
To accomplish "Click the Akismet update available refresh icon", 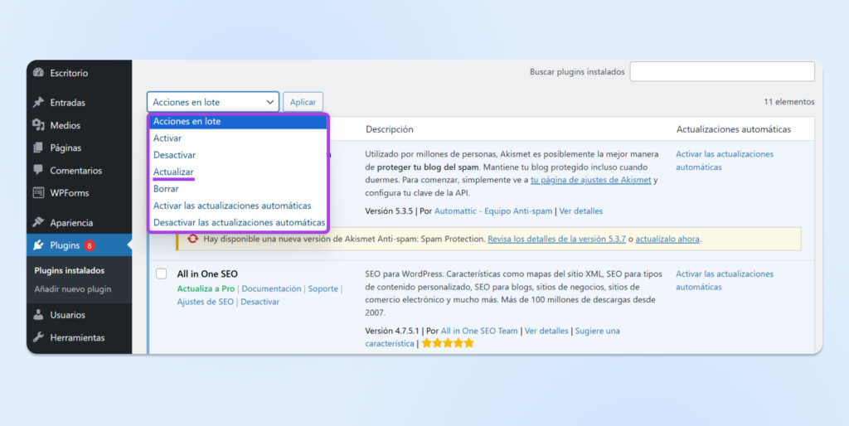I will (192, 239).
